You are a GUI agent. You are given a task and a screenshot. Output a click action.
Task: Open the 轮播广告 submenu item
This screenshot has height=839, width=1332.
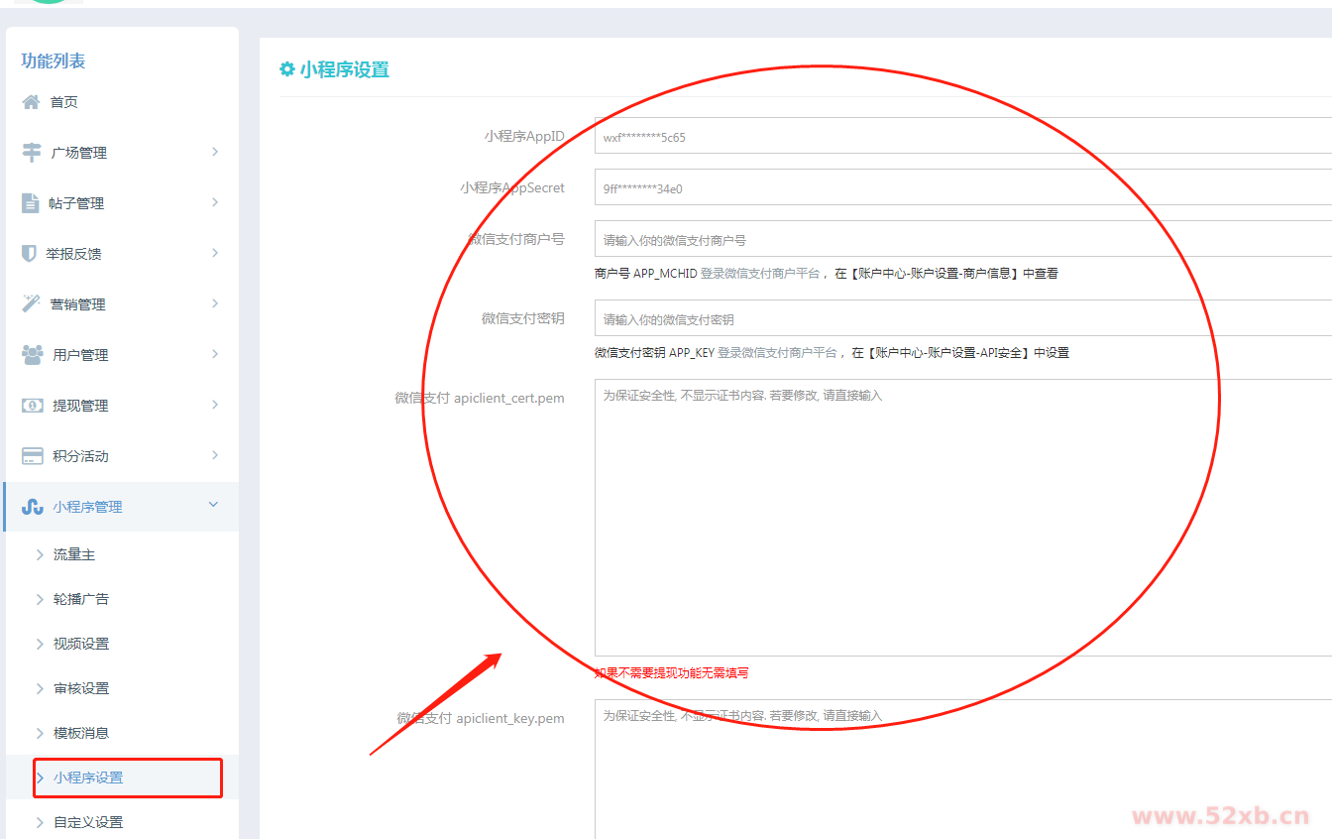tap(81, 599)
